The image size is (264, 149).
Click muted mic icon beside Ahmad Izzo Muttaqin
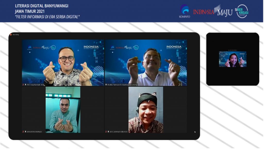(x=23, y=131)
